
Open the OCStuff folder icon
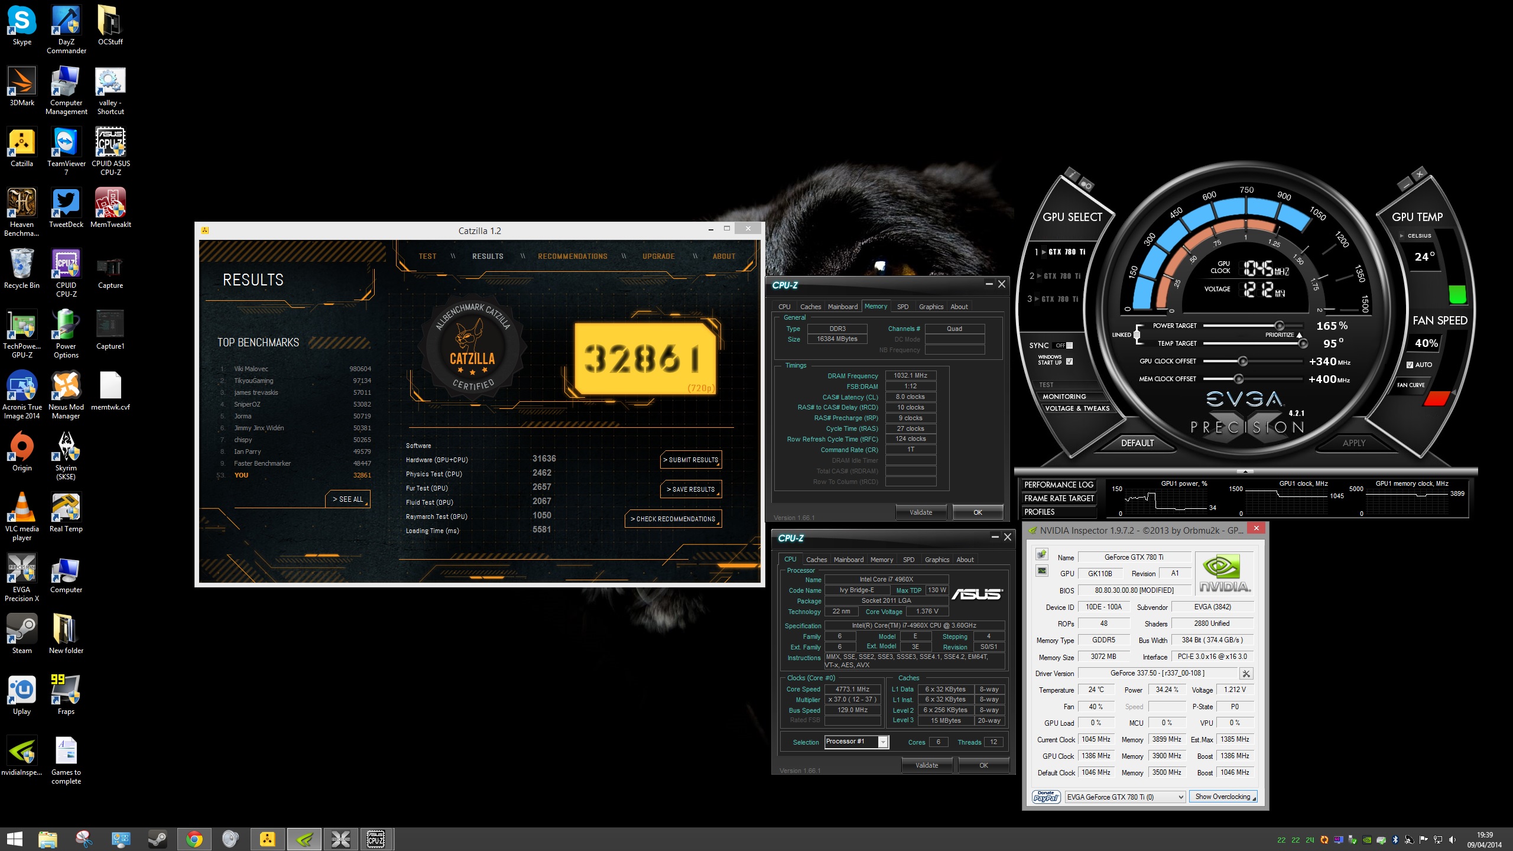click(x=110, y=26)
